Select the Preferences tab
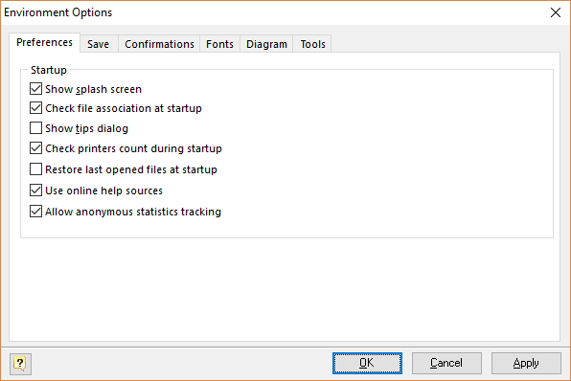Image resolution: width=571 pixels, height=381 pixels. (x=44, y=42)
